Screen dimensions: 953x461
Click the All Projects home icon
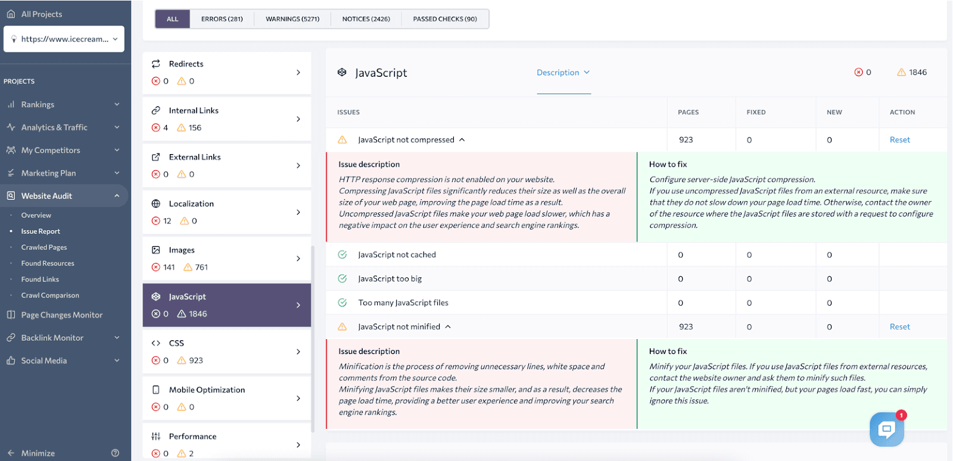[x=11, y=14]
